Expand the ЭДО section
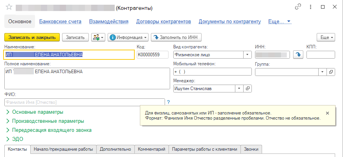 tap(15, 139)
